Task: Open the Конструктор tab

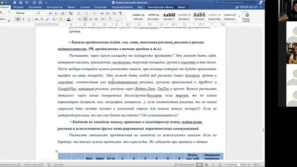Action: click(55, 7)
